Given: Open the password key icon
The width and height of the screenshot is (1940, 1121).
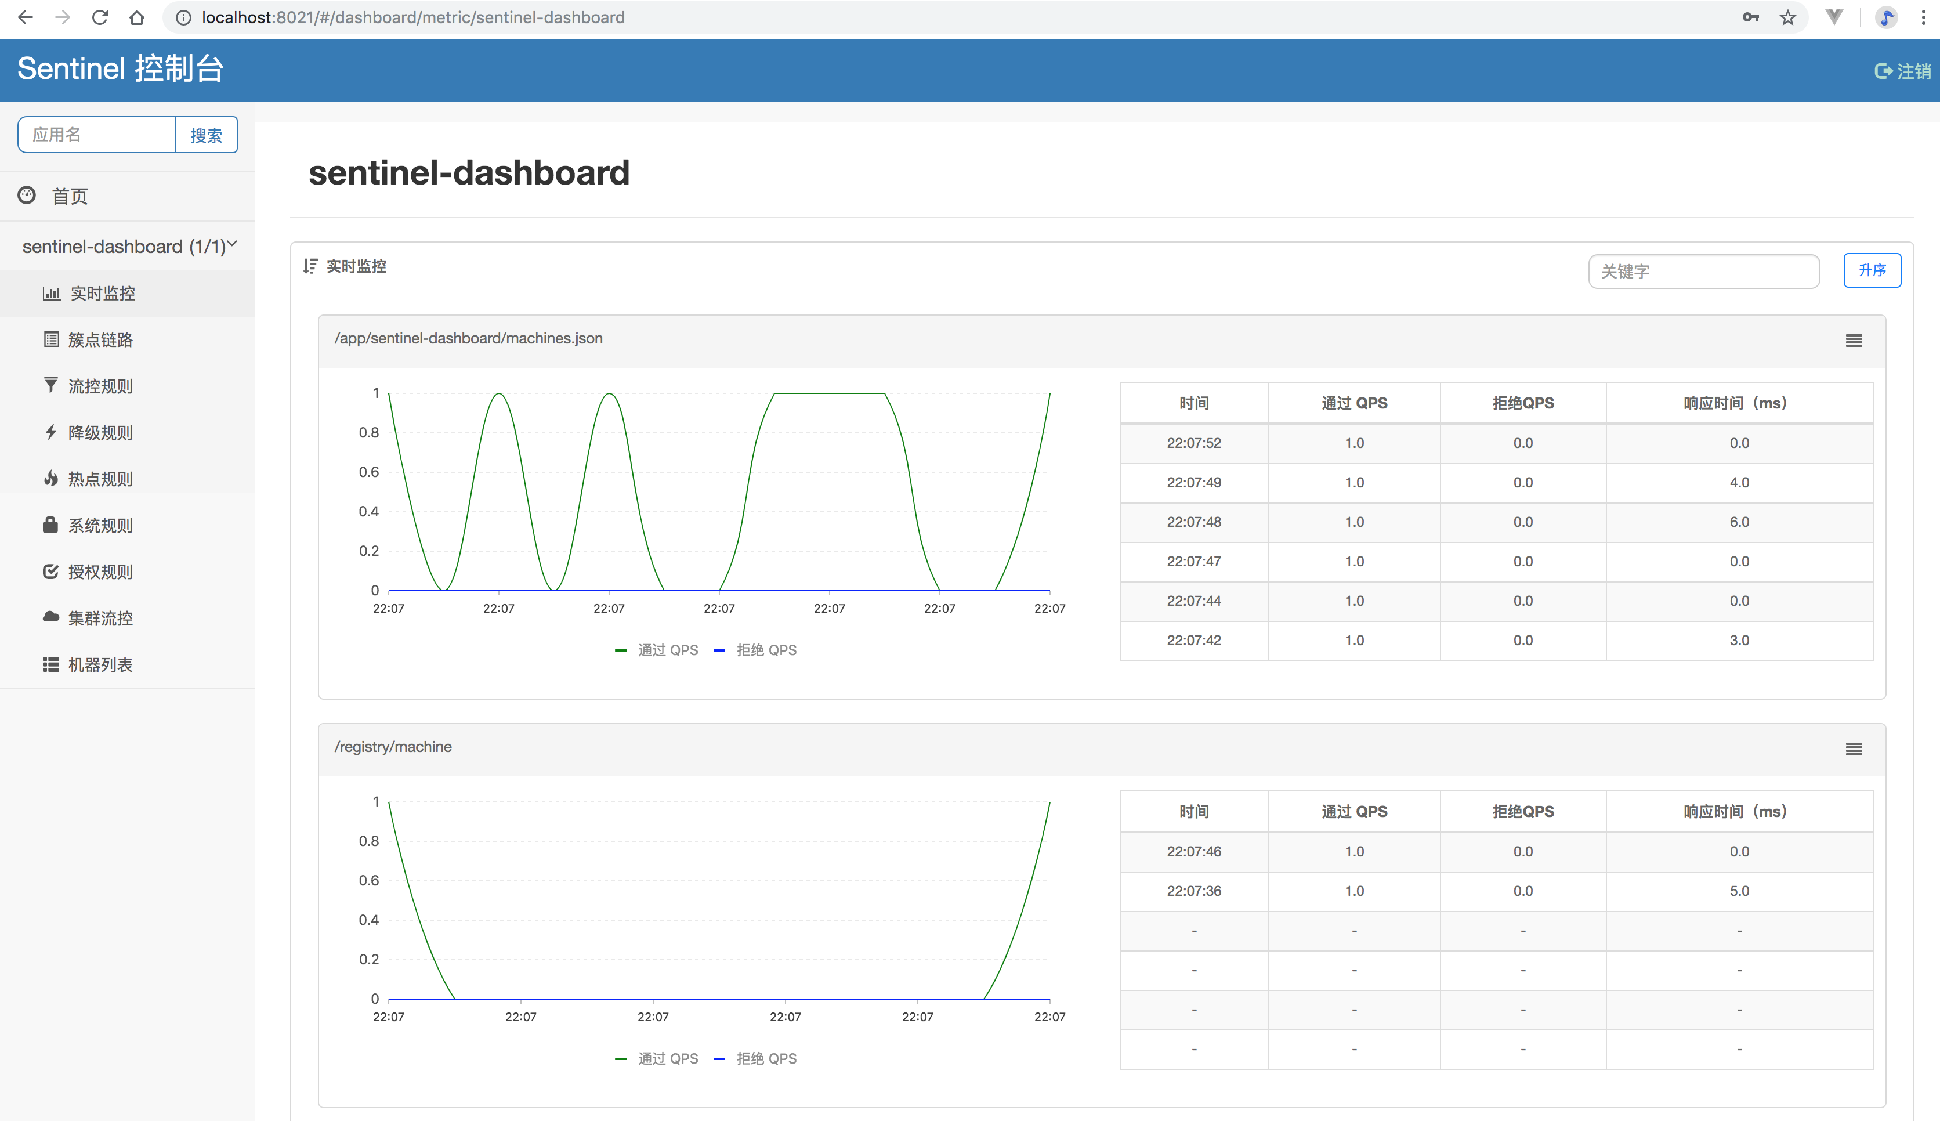Looking at the screenshot, I should 1750,17.
